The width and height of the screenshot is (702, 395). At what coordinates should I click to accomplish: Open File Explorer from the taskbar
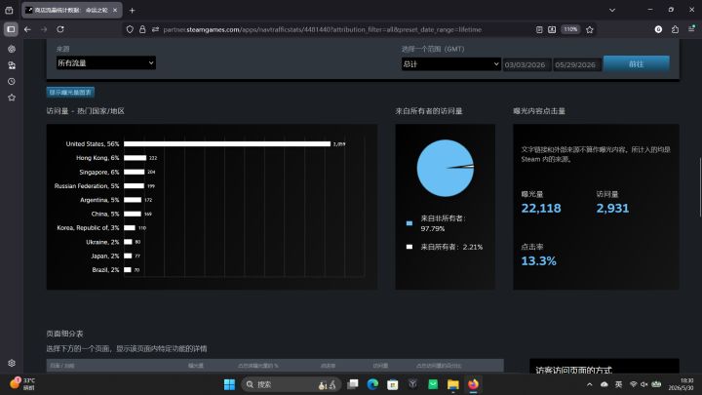pyautogui.click(x=453, y=384)
